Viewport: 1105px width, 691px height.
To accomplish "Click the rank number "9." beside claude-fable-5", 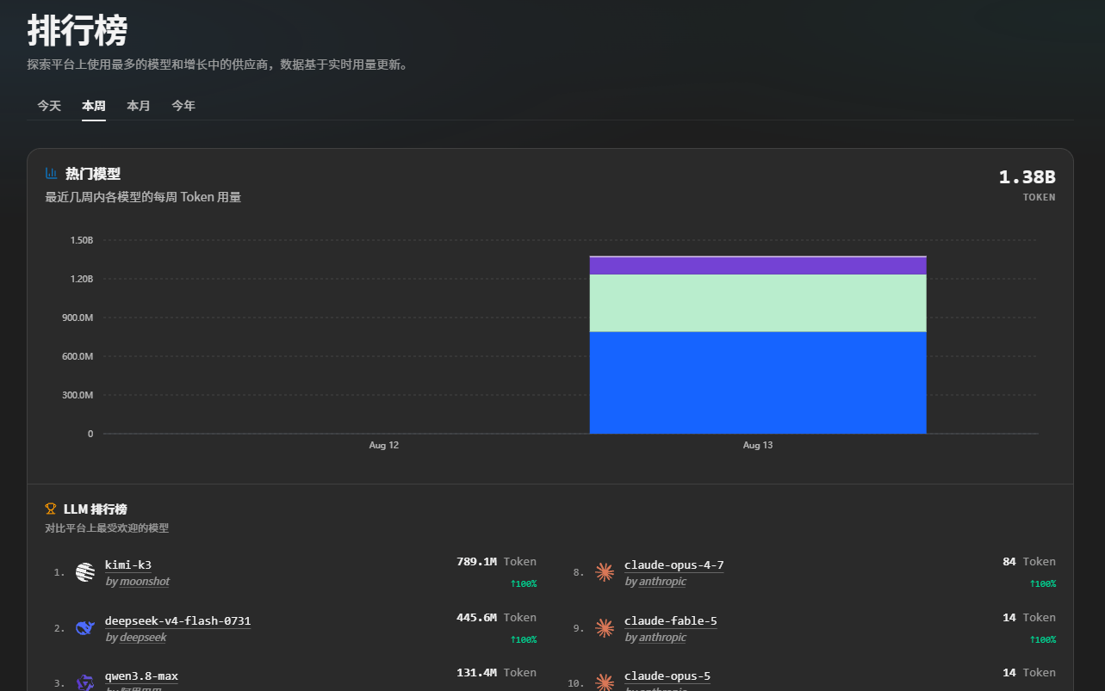I will 579,628.
